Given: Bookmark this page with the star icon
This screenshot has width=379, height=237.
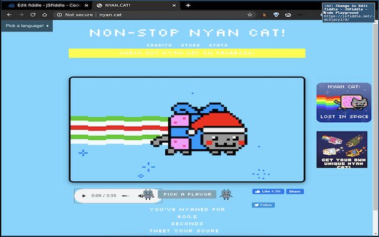Looking at the screenshot, I should [x=250, y=15].
